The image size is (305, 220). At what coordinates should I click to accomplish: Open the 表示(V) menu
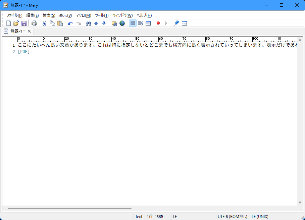click(x=65, y=15)
